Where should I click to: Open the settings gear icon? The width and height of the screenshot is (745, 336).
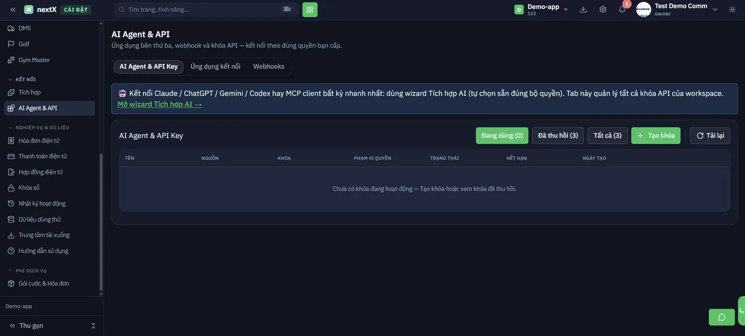(603, 9)
